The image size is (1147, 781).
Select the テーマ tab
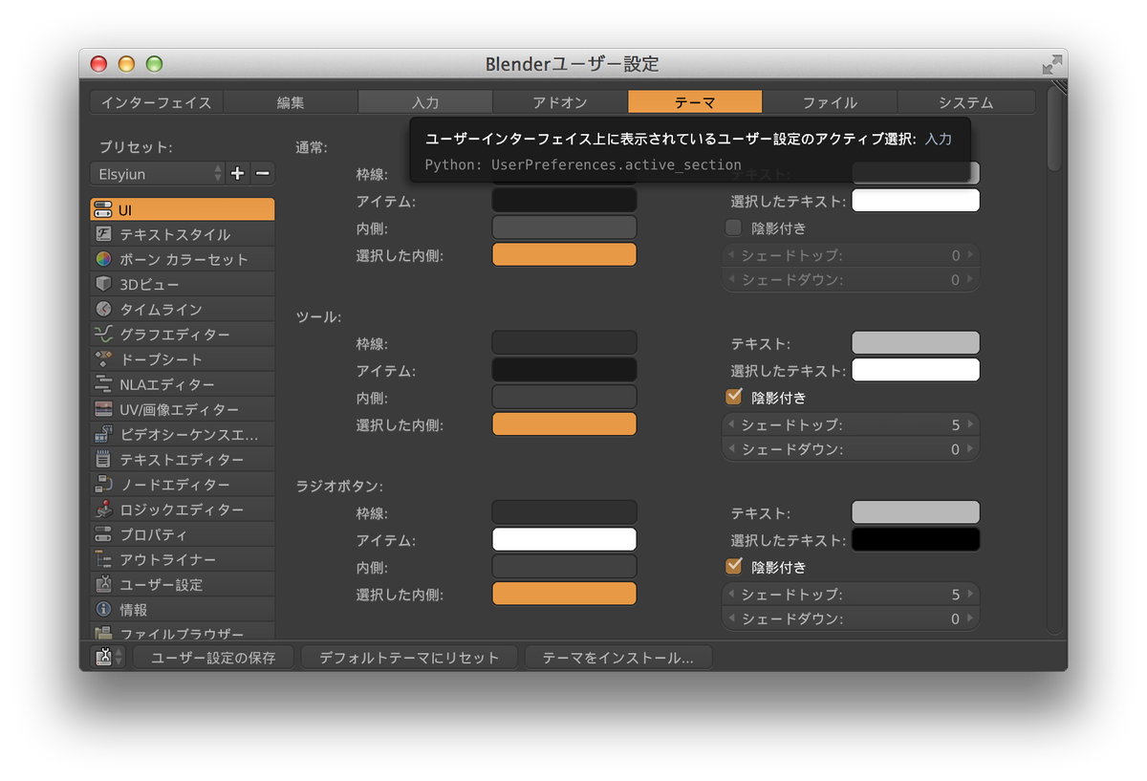coord(695,102)
